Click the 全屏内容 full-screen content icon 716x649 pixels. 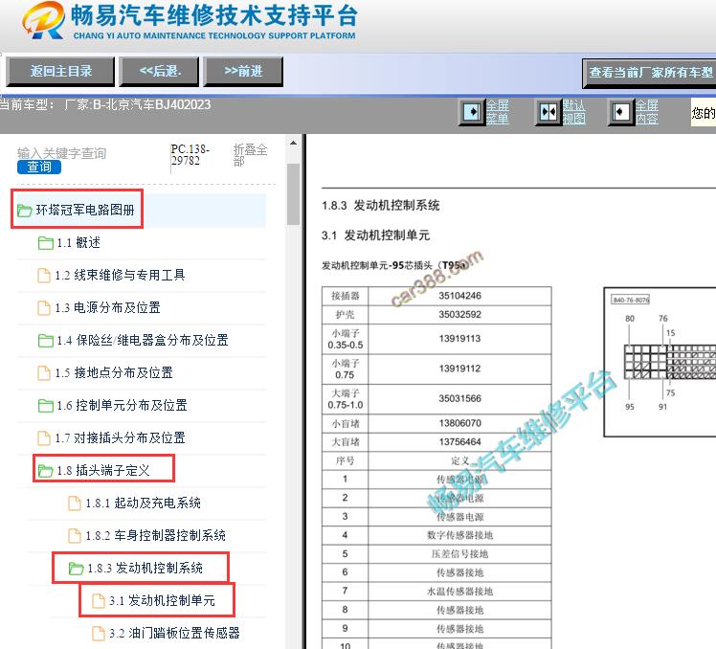coord(620,112)
